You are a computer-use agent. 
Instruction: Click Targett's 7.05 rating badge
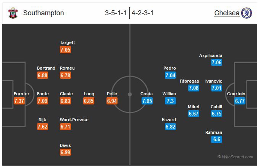(x=65, y=50)
